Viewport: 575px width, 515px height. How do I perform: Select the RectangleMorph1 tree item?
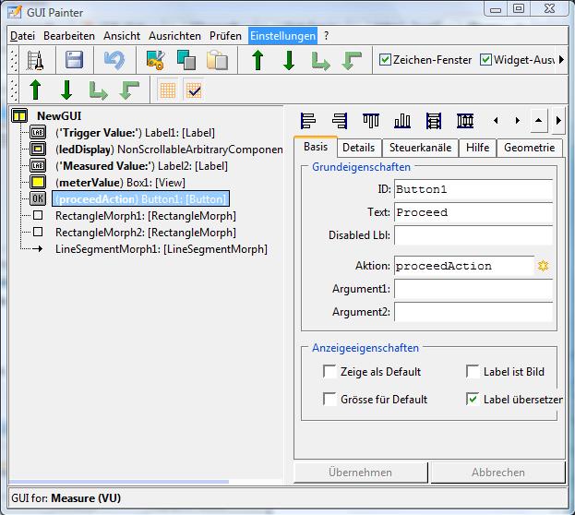(145, 216)
